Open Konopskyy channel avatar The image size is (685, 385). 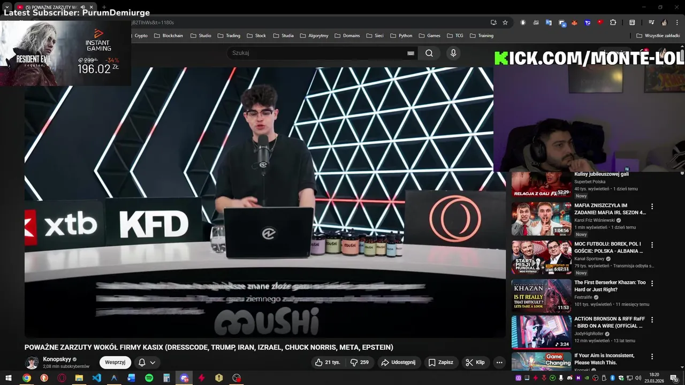coord(33,362)
